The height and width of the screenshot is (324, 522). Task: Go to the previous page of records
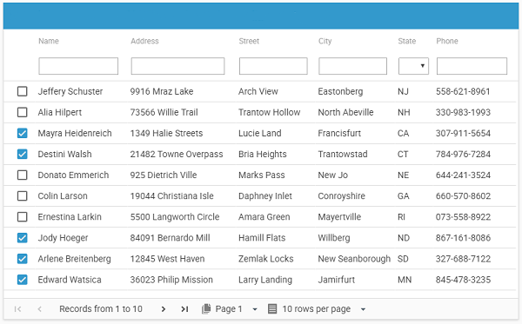click(40, 309)
